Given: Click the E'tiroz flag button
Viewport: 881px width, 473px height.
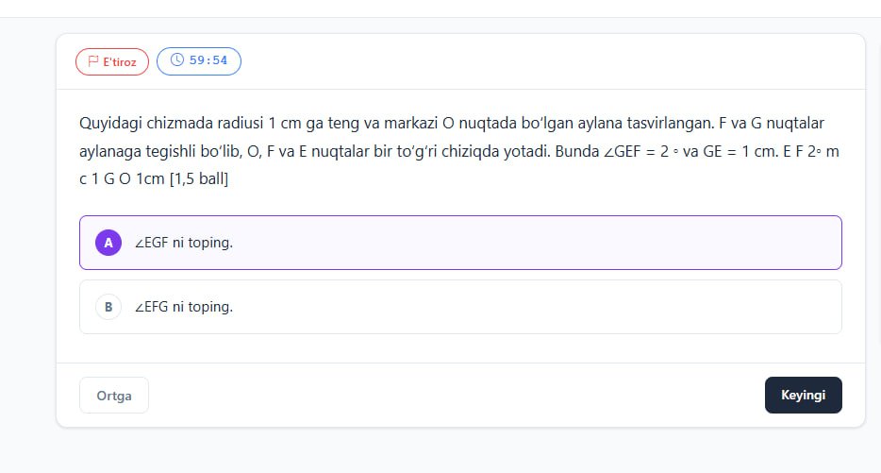Looking at the screenshot, I should pos(112,62).
